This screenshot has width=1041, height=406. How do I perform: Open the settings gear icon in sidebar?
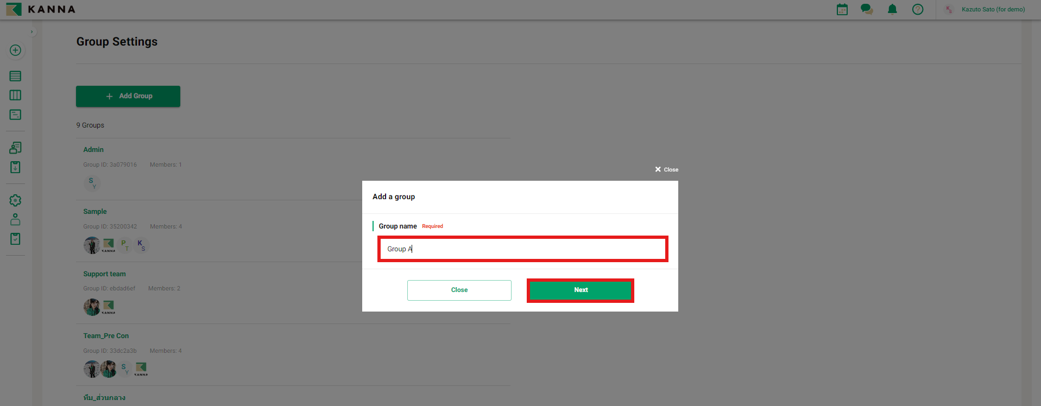pyautogui.click(x=15, y=200)
